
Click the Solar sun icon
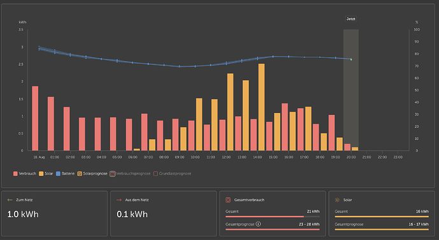(x=337, y=200)
